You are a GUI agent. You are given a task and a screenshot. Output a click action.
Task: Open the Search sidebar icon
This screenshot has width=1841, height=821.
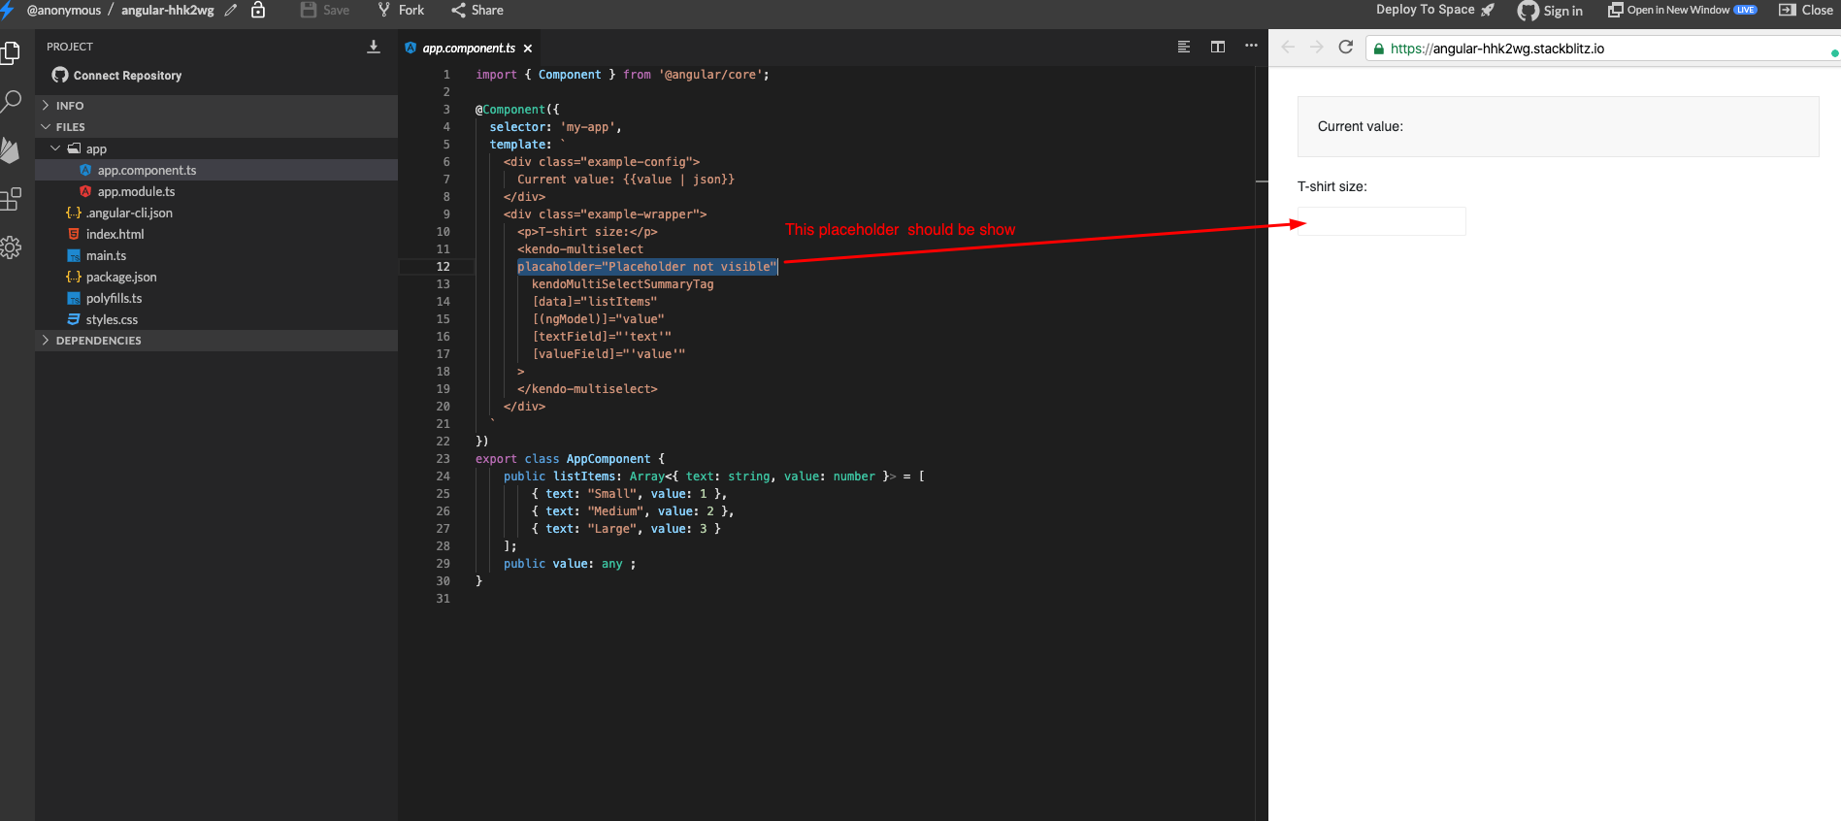(11, 101)
